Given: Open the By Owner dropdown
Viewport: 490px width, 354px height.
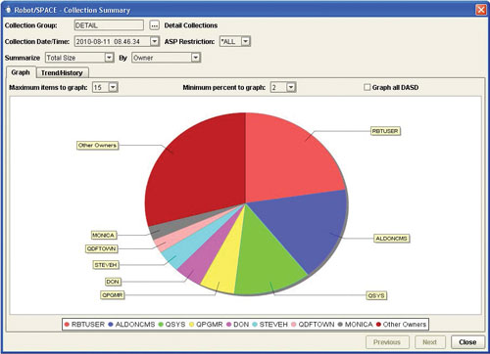Looking at the screenshot, I should pos(195,58).
